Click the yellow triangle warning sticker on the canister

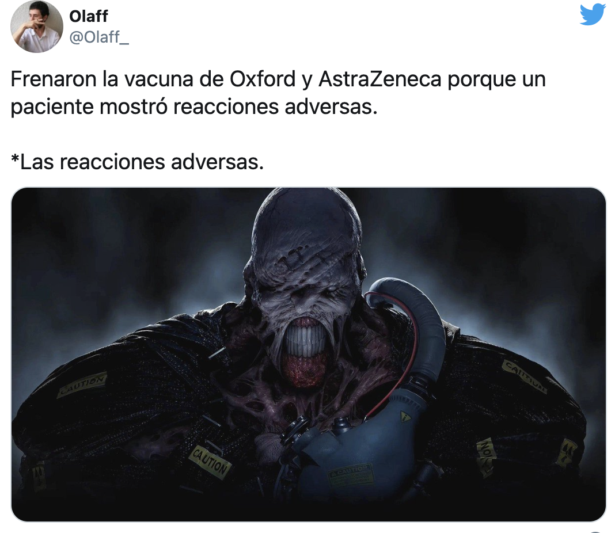coord(405,417)
